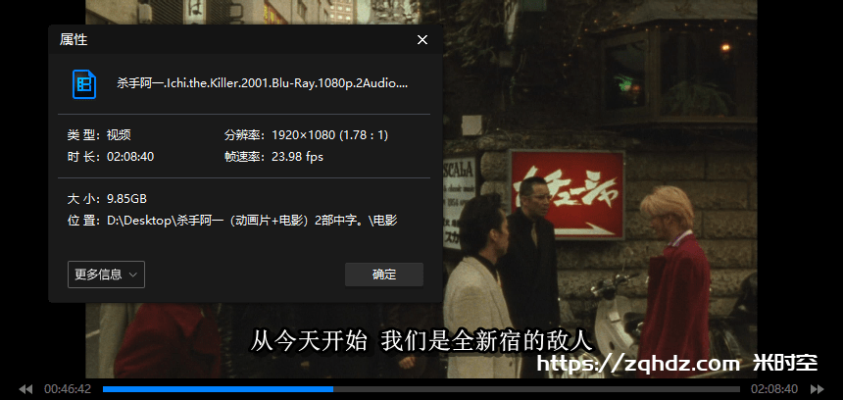843x400 pixels.
Task: Select the 时长 02:08:40 value in dialog
Action: coord(130,157)
